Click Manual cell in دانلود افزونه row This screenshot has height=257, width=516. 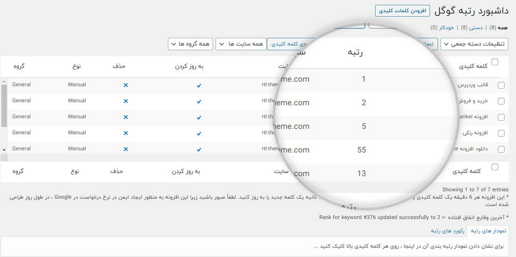coord(77,149)
